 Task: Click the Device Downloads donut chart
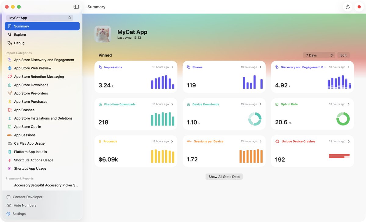pyautogui.click(x=255, y=119)
